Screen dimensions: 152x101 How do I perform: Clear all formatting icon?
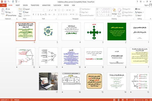(55, 10)
